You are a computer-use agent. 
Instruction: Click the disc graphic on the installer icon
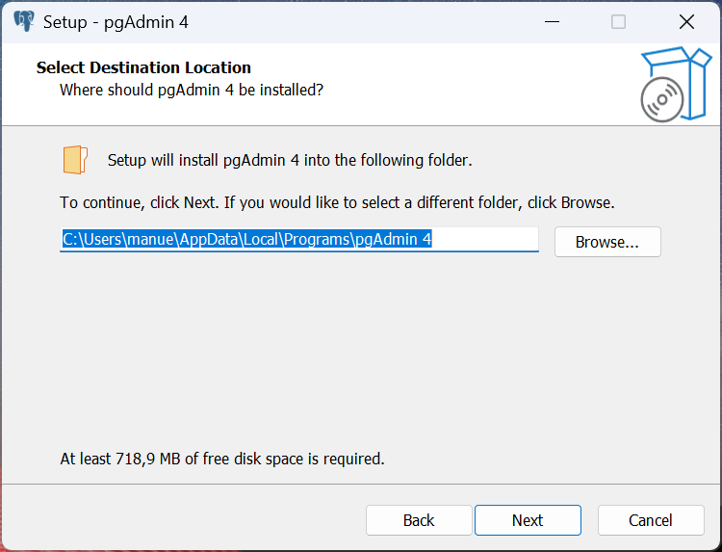pos(663,99)
